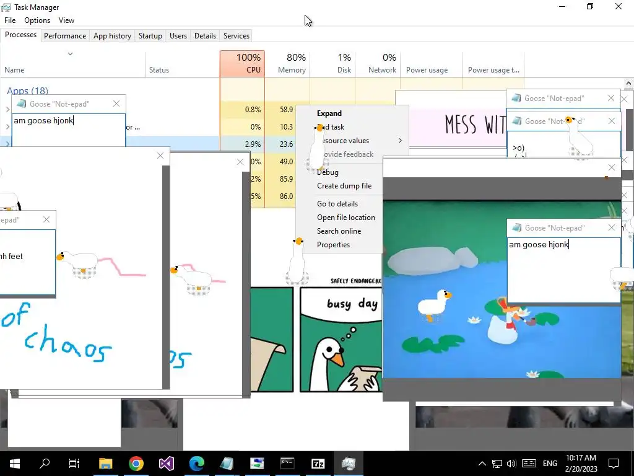Open Command Prompt taskbar icon
This screenshot has height=476, width=634.
click(287, 464)
